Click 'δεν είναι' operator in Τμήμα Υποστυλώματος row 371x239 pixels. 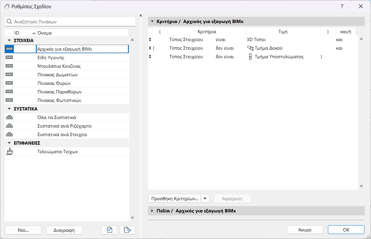225,57
